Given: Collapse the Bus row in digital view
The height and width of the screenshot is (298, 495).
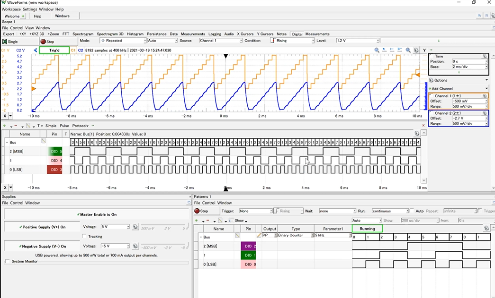Looking at the screenshot, I should [7, 143].
